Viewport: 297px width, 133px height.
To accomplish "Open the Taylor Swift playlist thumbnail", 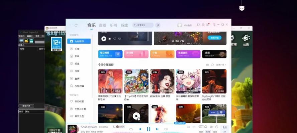I will pos(110,81).
